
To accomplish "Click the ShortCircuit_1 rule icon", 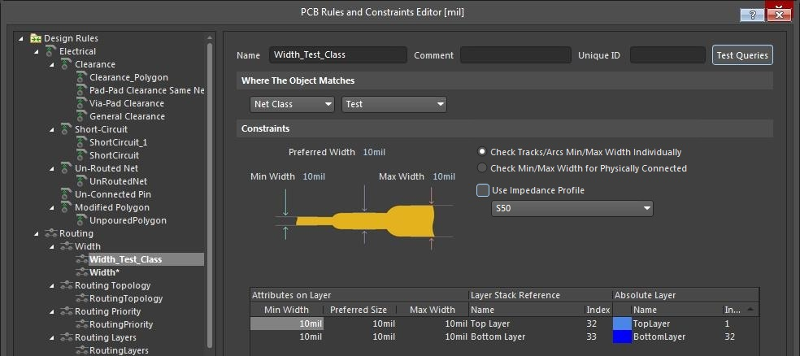I will click(x=81, y=142).
